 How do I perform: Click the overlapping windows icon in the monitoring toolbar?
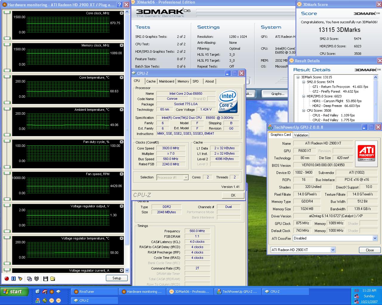click(30, 279)
